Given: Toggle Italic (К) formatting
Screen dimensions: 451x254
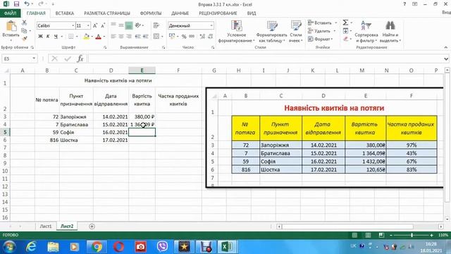Looking at the screenshot, I should (x=48, y=36).
